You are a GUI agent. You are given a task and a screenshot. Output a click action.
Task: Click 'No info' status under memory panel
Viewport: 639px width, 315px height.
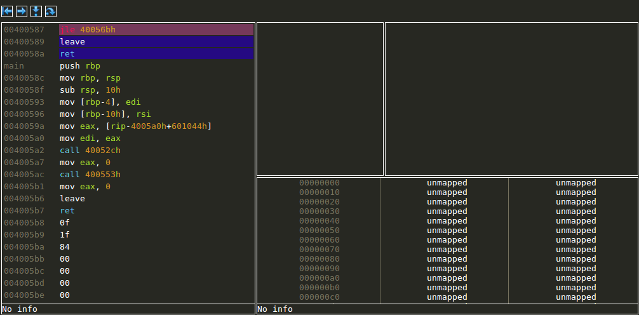point(275,309)
